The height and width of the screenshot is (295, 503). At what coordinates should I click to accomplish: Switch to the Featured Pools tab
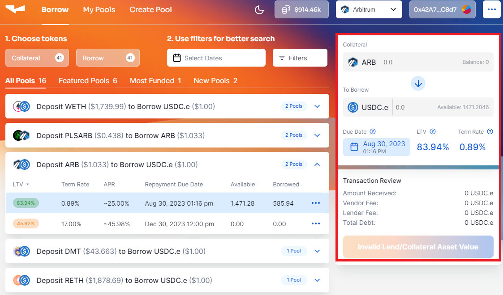click(88, 81)
